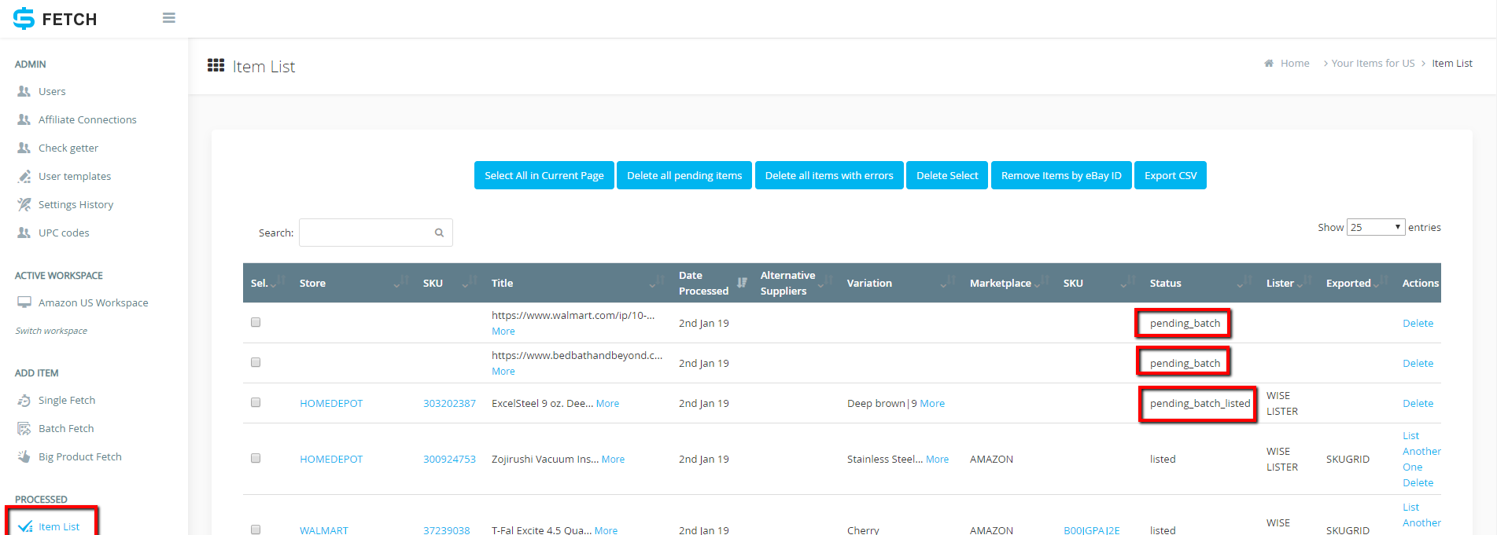Check the T-Fal Excite row checkbox
Image resolution: width=1497 pixels, height=535 pixels.
[256, 530]
